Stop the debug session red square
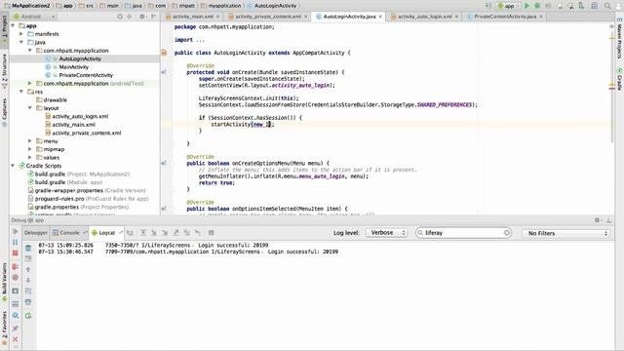Viewport: 624px width, 351px height. [16, 253]
